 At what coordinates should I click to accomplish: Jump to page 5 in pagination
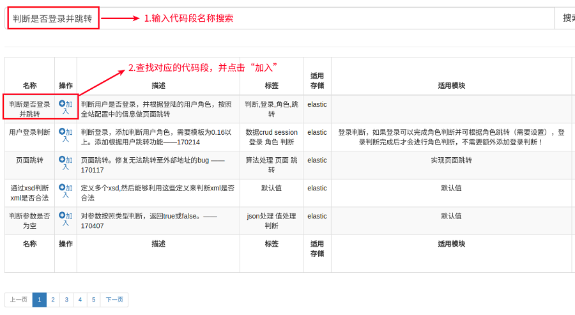pyautogui.click(x=93, y=300)
